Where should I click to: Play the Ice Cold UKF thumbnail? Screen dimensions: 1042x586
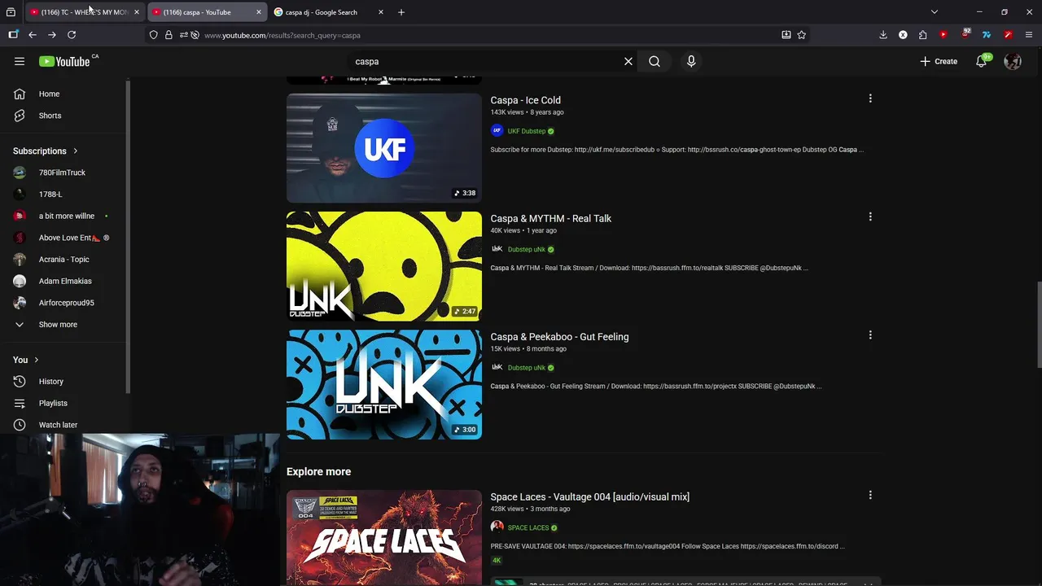384,147
